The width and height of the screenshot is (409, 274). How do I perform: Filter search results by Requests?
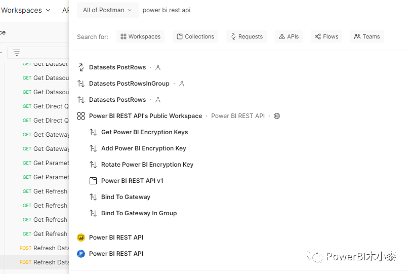(247, 36)
